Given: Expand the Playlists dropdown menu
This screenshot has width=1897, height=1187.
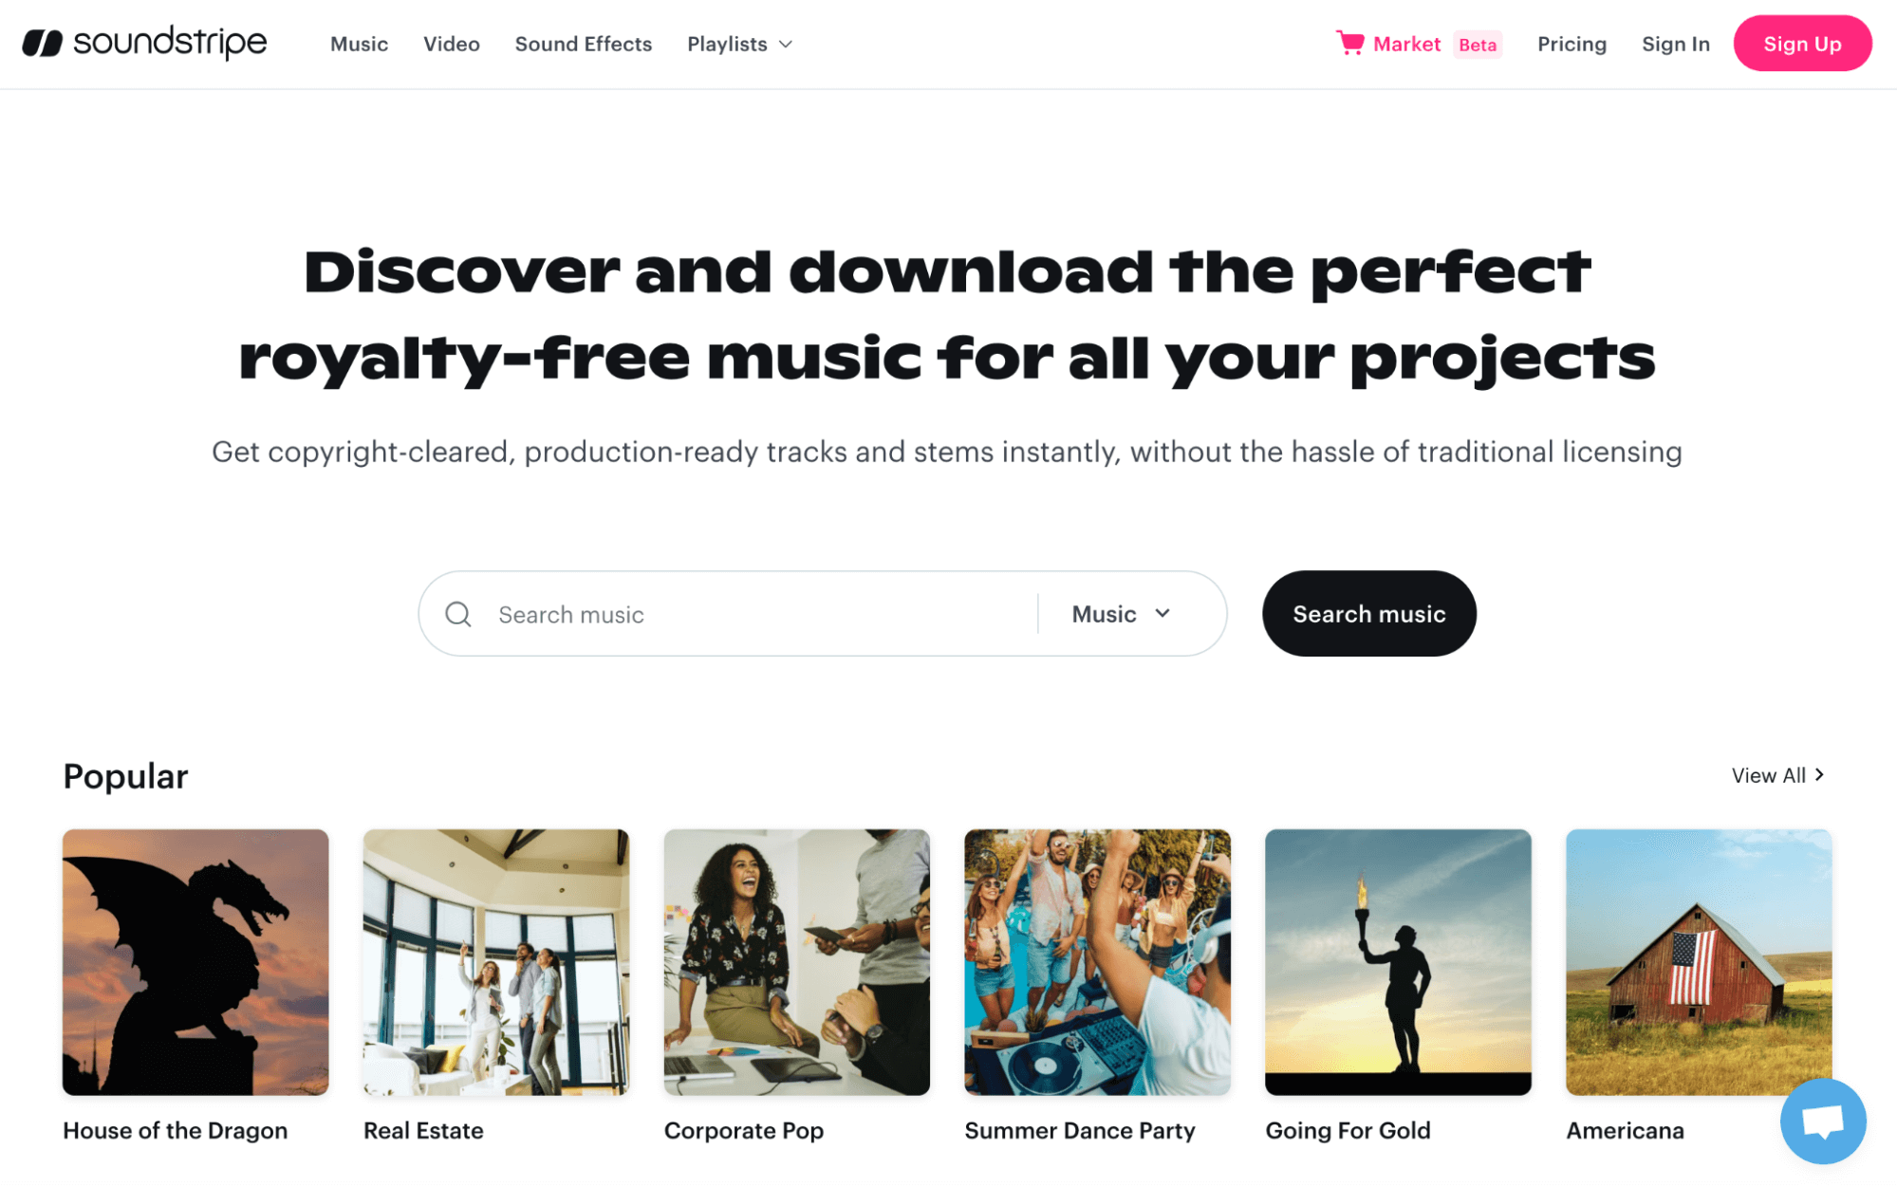Looking at the screenshot, I should point(739,44).
